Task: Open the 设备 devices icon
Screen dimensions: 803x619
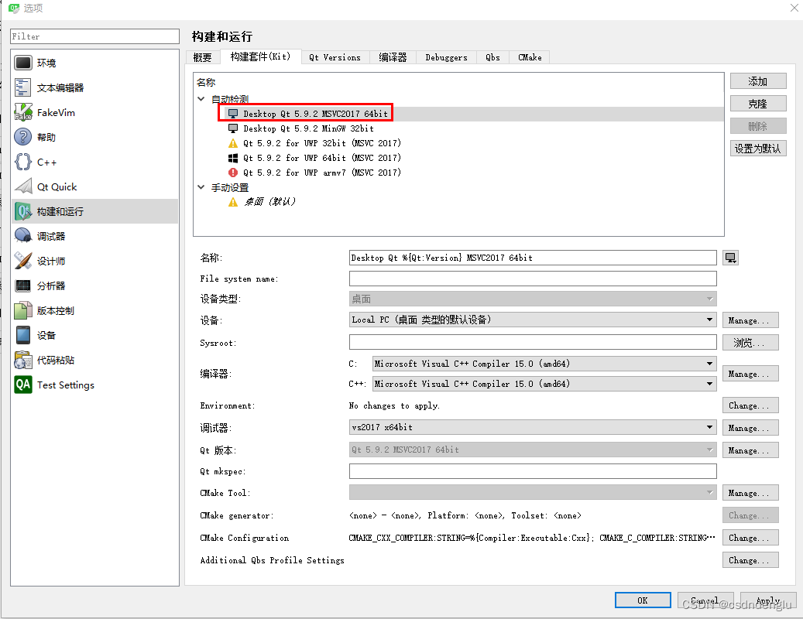Action: (23, 335)
